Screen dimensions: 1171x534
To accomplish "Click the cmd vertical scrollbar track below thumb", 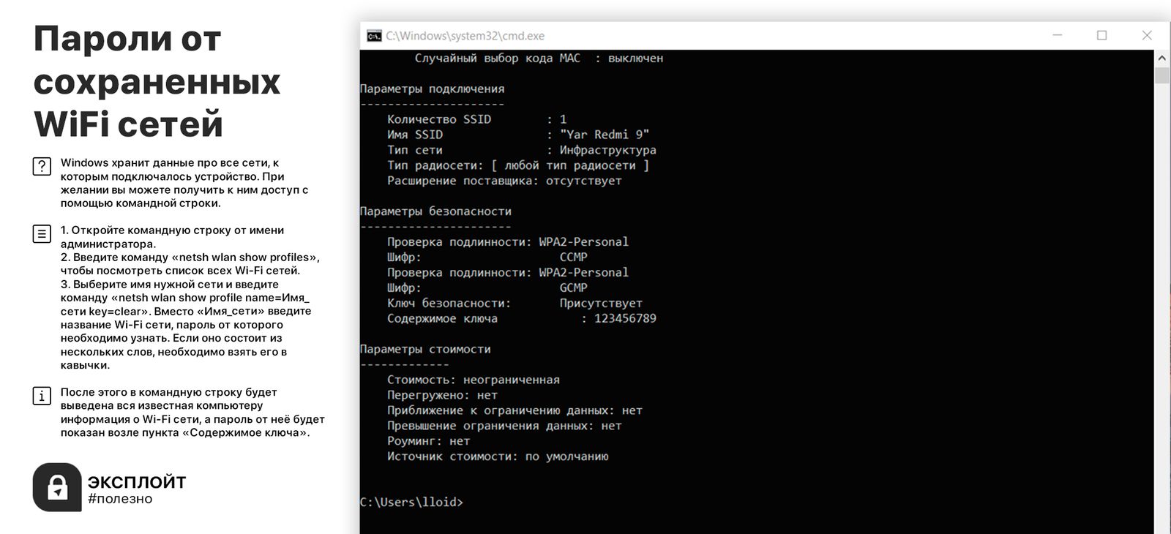I will click(1161, 307).
